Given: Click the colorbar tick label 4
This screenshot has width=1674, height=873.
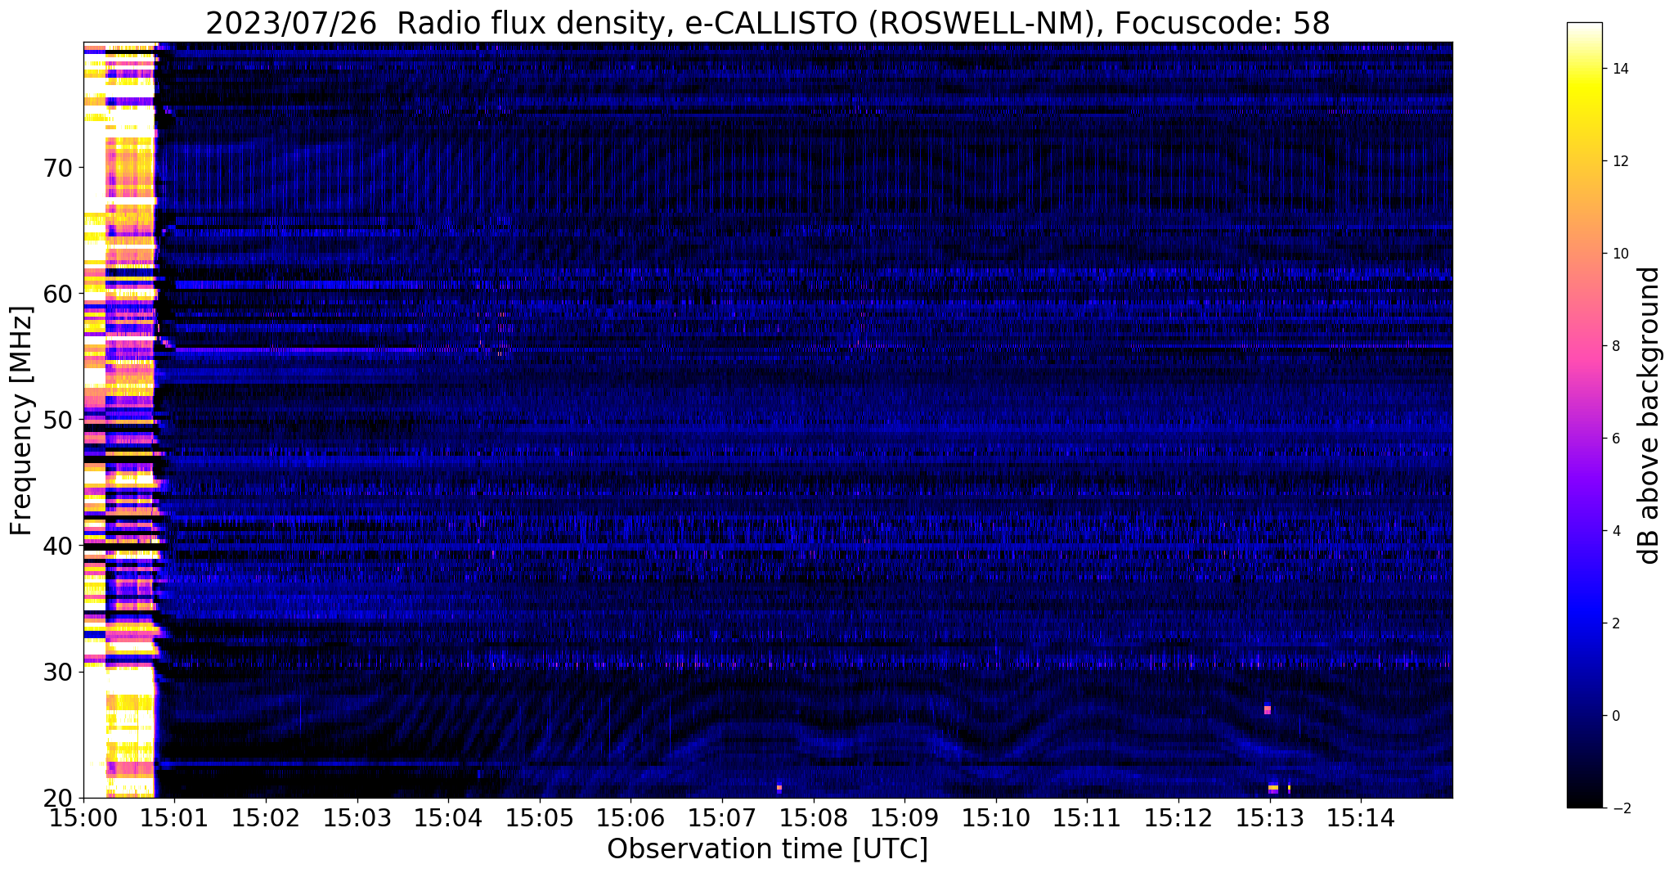Looking at the screenshot, I should point(1616,531).
